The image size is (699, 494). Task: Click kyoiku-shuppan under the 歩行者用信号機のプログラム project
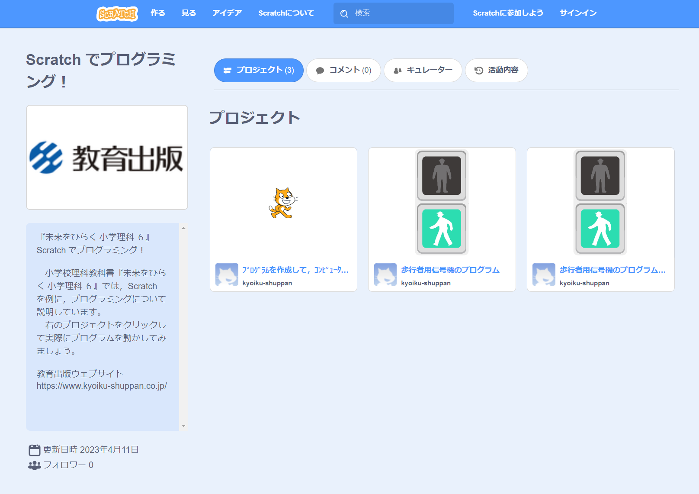[426, 283]
